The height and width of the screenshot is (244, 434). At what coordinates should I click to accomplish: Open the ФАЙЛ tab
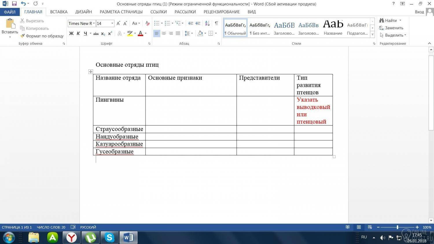(10, 12)
